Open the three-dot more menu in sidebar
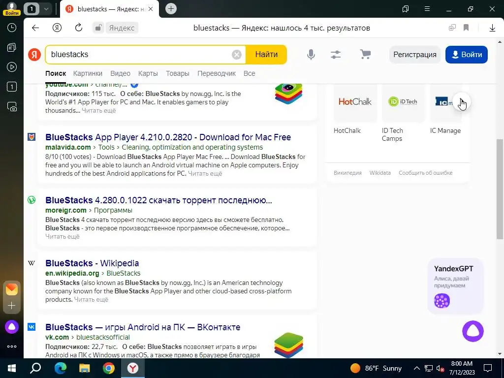 click(x=12, y=346)
